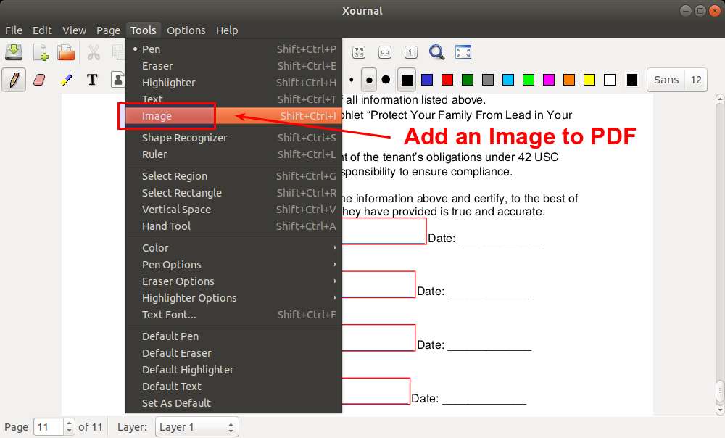The image size is (725, 438).
Task: Select the fine pen thickness dot
Action: pyautogui.click(x=352, y=80)
